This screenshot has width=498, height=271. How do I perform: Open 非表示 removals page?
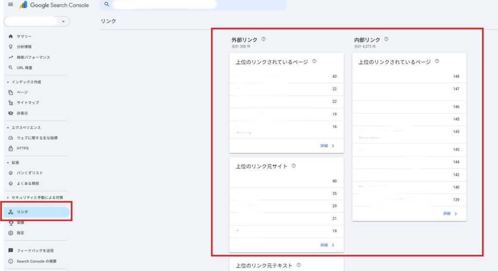pos(22,113)
